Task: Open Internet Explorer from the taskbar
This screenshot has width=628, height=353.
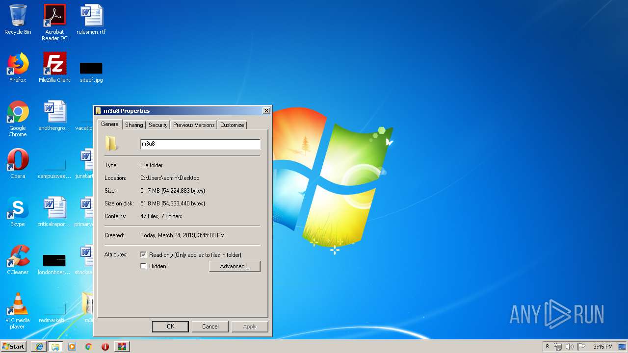Action: 39,347
